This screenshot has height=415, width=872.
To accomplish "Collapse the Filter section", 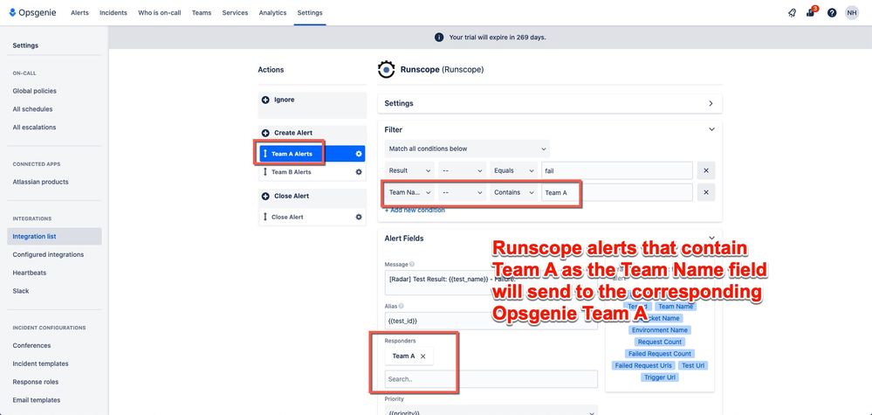I will point(711,129).
